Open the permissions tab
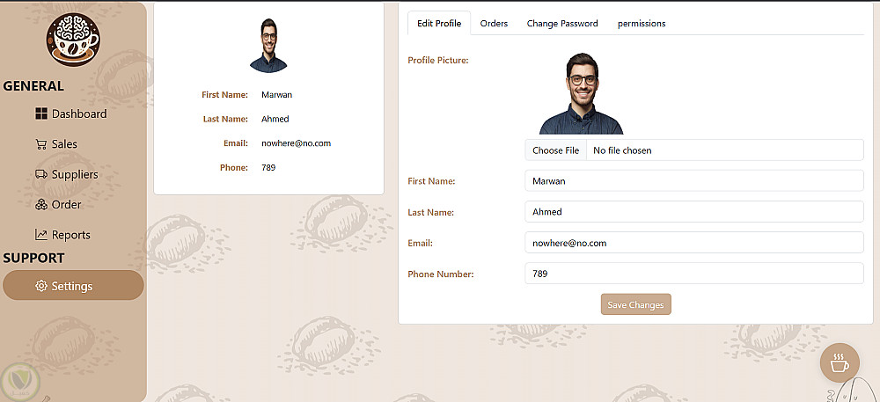Viewport: 880px width, 402px height. pos(642,24)
